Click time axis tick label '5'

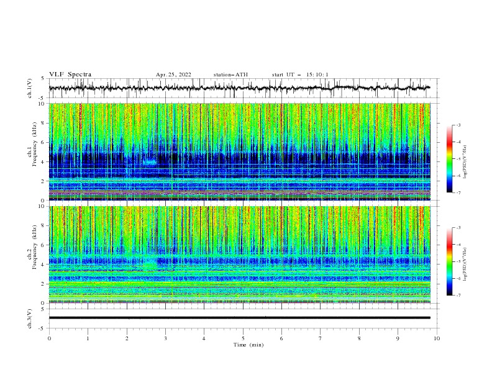point(243,338)
